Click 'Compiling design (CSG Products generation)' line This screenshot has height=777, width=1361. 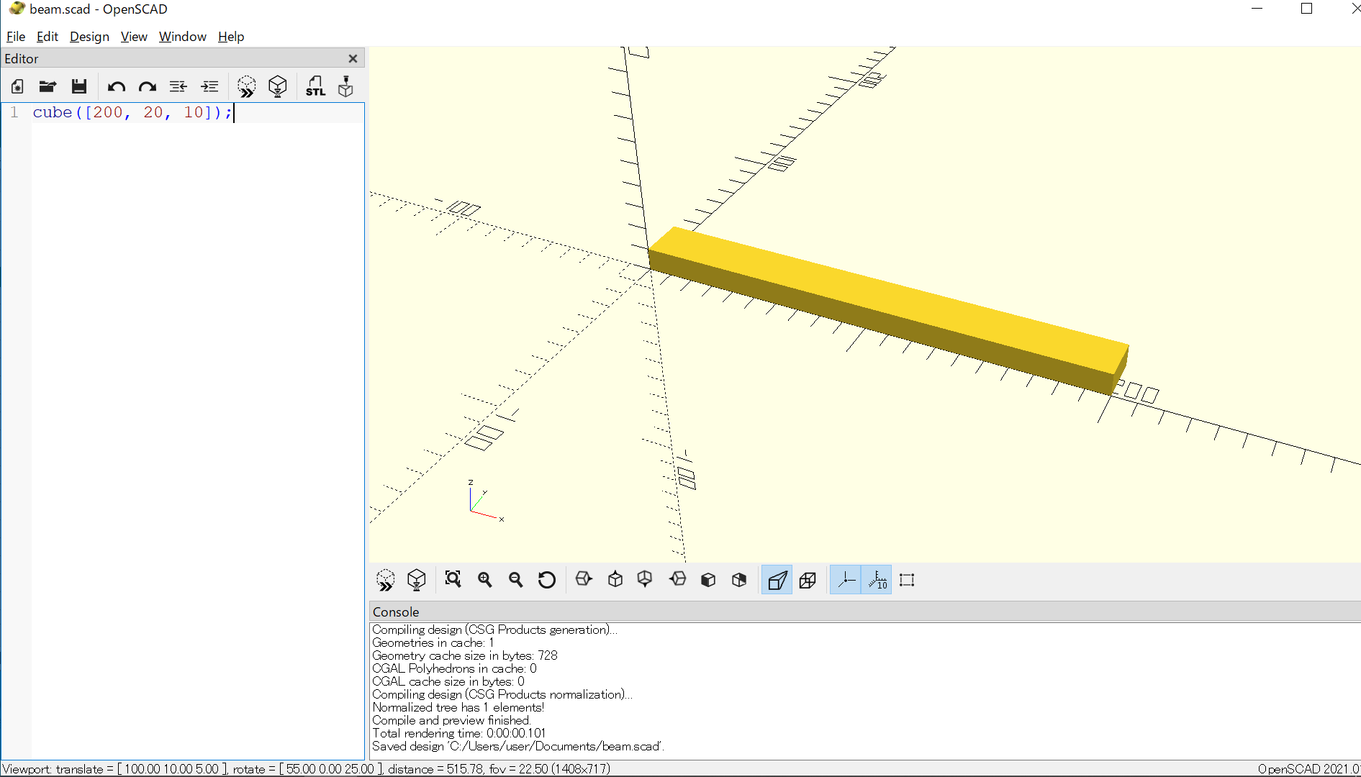(495, 630)
